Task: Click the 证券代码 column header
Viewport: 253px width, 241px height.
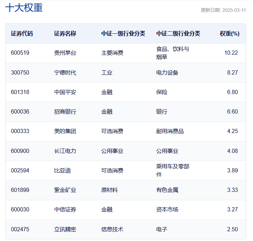Action: click(22, 33)
